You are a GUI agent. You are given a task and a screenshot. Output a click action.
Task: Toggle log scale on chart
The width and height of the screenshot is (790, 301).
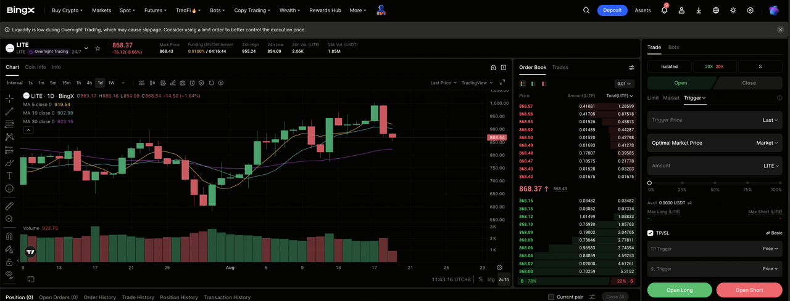491,279
